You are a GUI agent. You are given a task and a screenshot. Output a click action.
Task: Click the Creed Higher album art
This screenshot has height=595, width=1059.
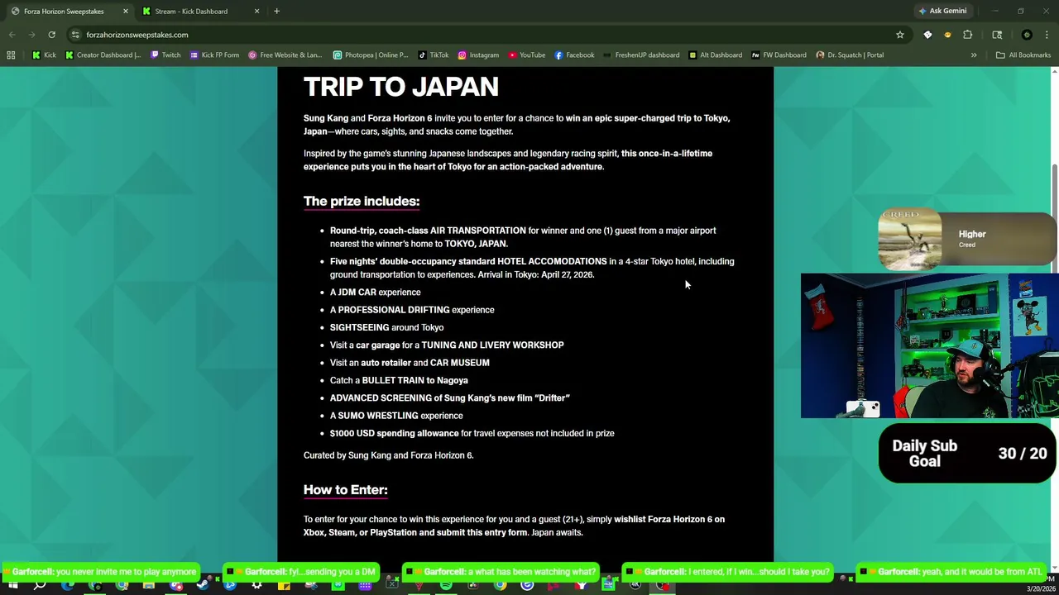pos(909,240)
